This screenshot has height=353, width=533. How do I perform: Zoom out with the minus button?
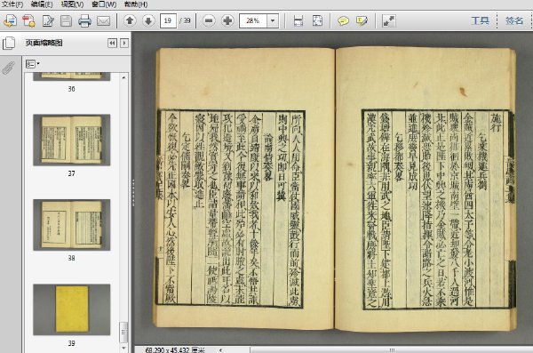point(209,21)
